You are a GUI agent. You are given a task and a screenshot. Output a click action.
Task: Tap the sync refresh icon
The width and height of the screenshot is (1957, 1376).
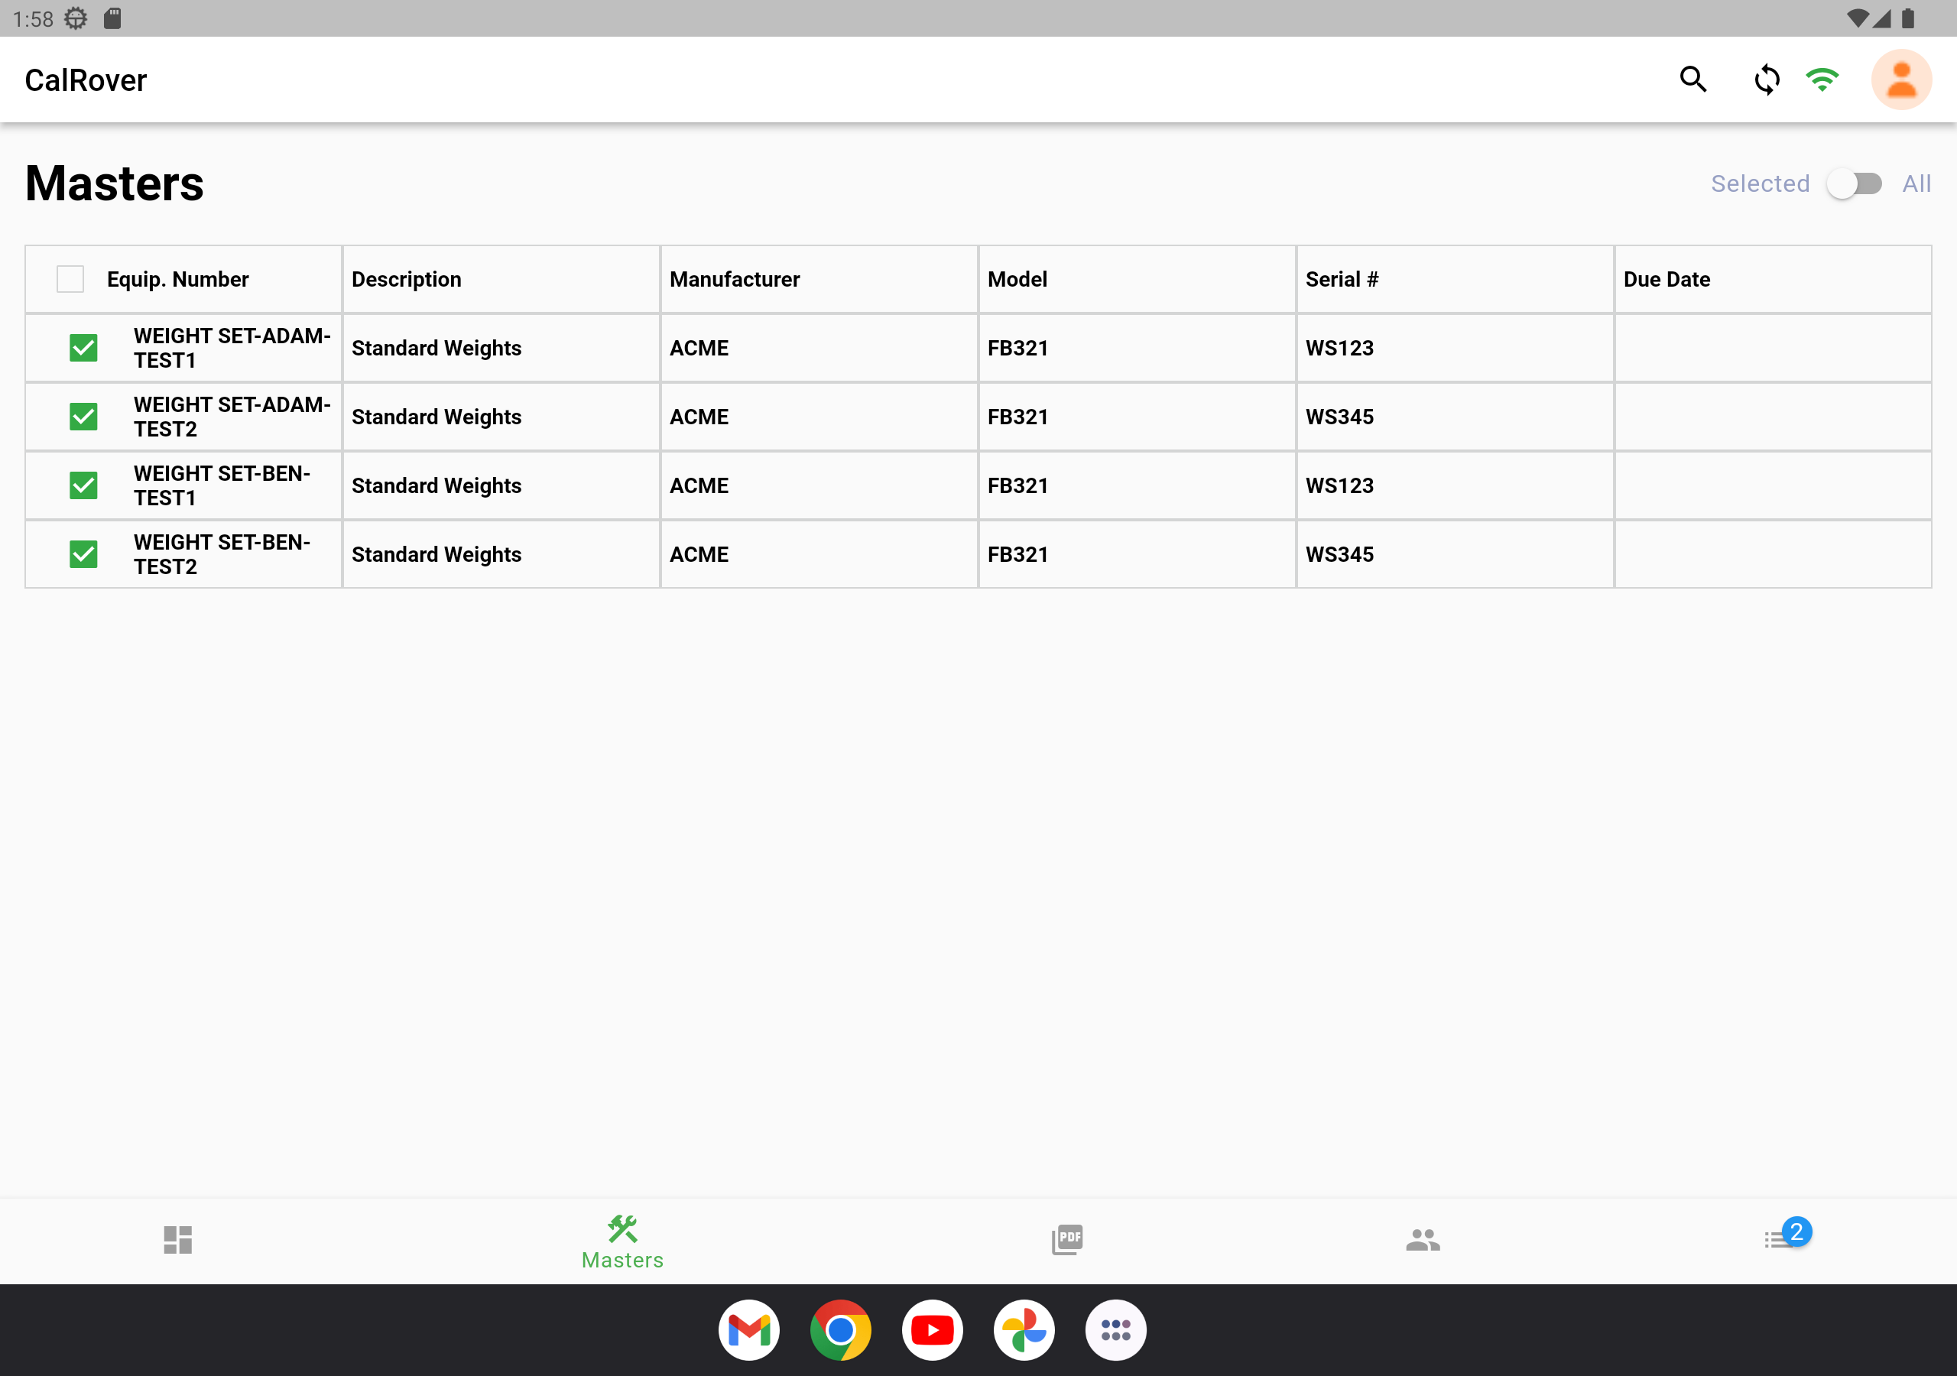1766,80
